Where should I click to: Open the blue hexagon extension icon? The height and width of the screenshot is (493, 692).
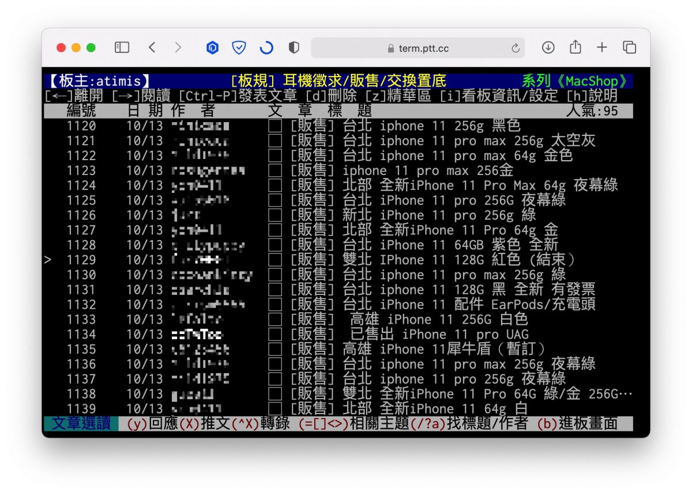(213, 48)
